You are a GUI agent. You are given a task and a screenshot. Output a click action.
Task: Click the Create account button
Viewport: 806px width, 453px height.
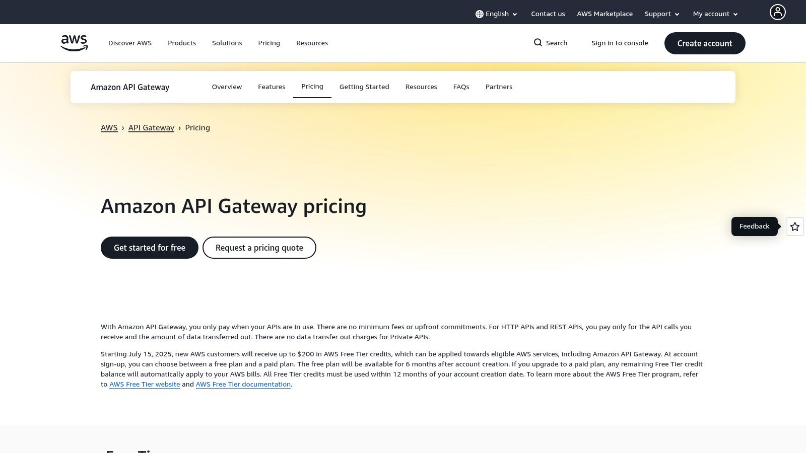[705, 43]
